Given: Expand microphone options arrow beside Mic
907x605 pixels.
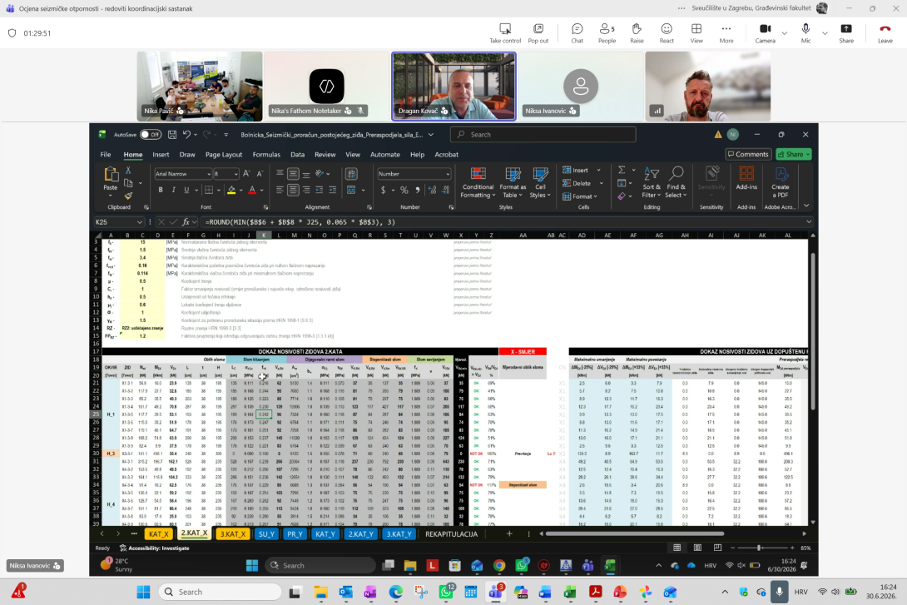Looking at the screenshot, I should (825, 33).
